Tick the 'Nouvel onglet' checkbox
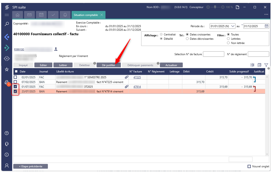The image size is (274, 172). click(249, 166)
